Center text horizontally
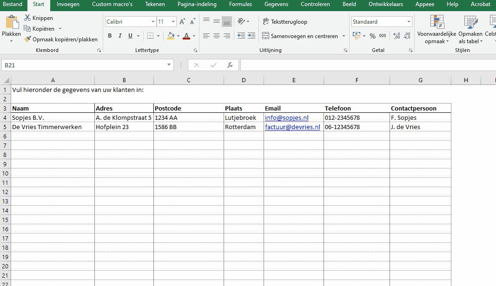 [x=216, y=36]
